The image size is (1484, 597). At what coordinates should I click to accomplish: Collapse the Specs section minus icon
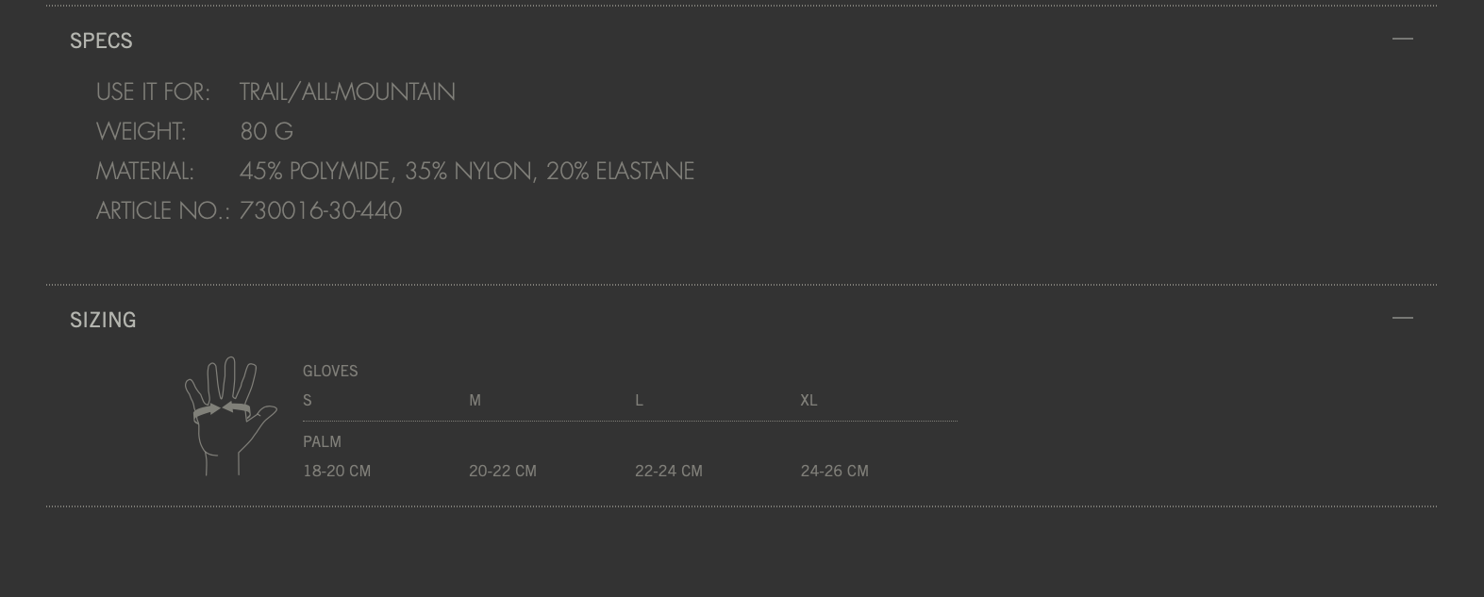coord(1403,39)
